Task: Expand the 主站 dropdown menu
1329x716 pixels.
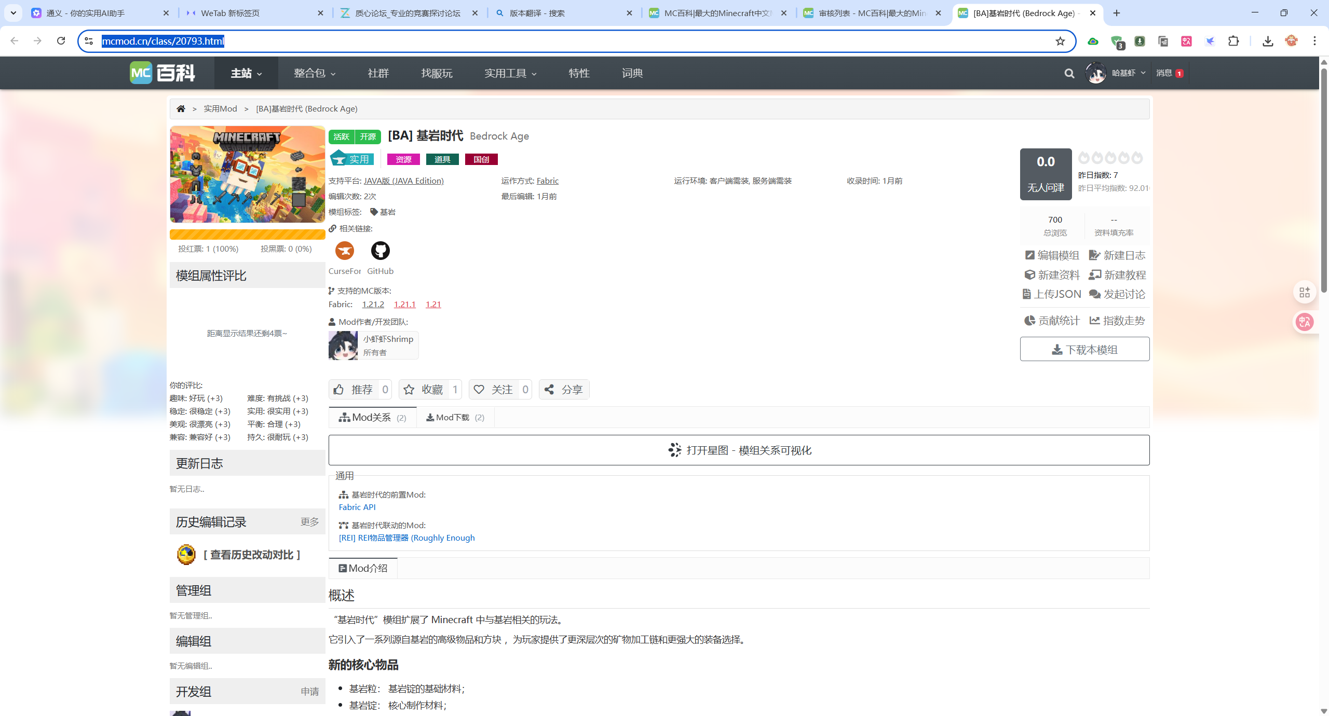Action: [246, 73]
